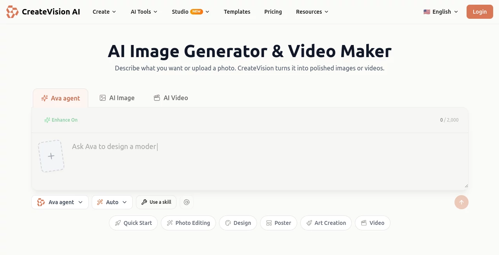Focus the Ask Ava prompt text field

[x=267, y=162]
